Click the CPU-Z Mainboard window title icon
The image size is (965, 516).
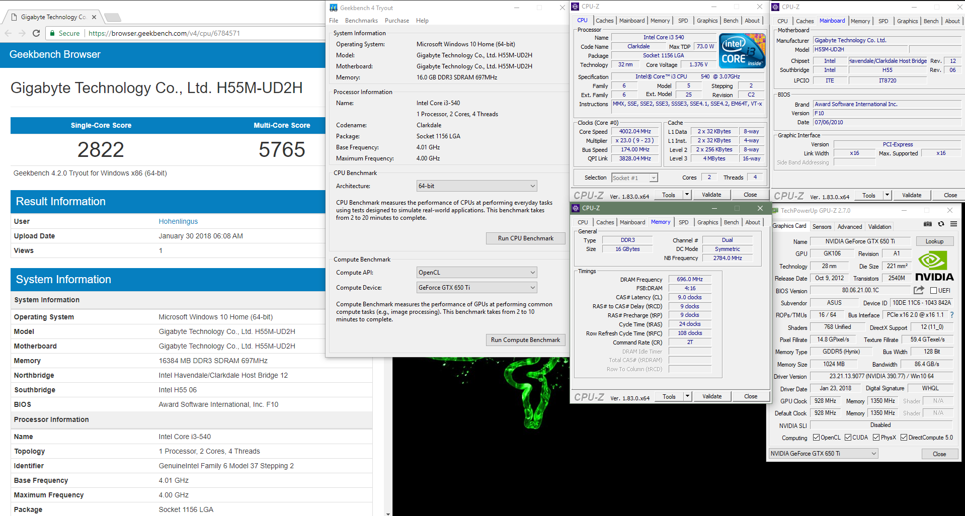tap(775, 7)
